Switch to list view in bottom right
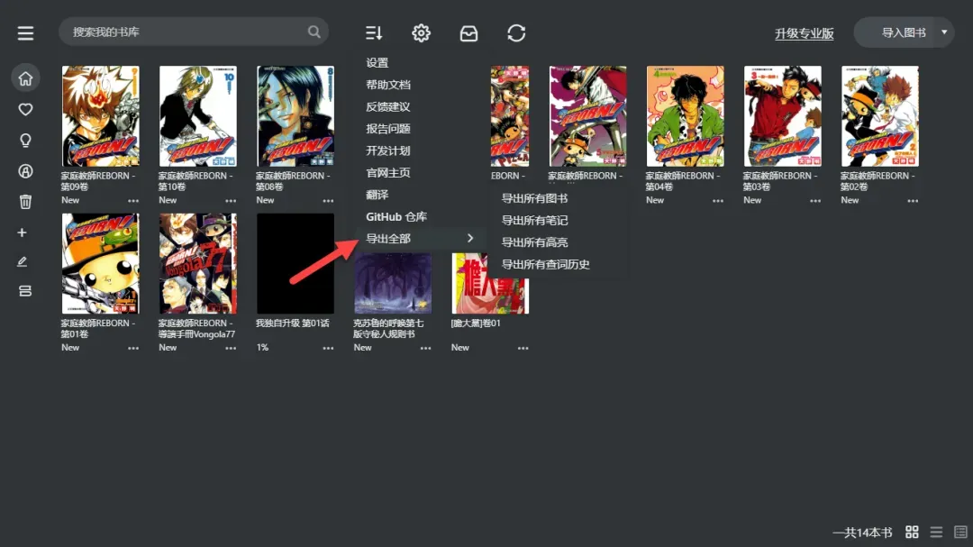973x547 pixels. (x=936, y=532)
